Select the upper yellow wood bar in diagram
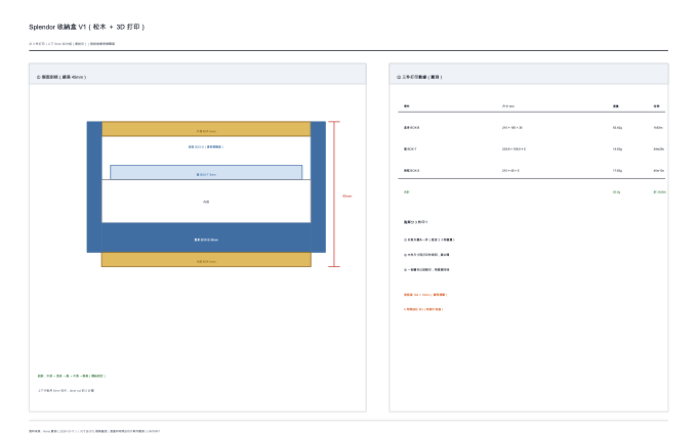 pyautogui.click(x=206, y=129)
